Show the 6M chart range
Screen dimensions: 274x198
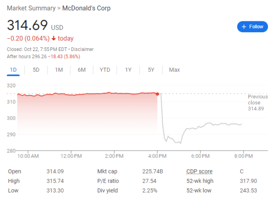(x=82, y=70)
